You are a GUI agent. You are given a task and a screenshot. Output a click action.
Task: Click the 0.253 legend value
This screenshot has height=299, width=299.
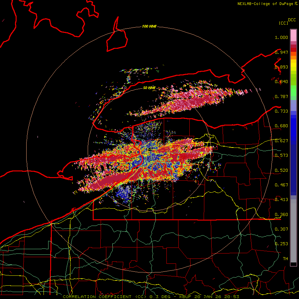pyautogui.click(x=281, y=244)
